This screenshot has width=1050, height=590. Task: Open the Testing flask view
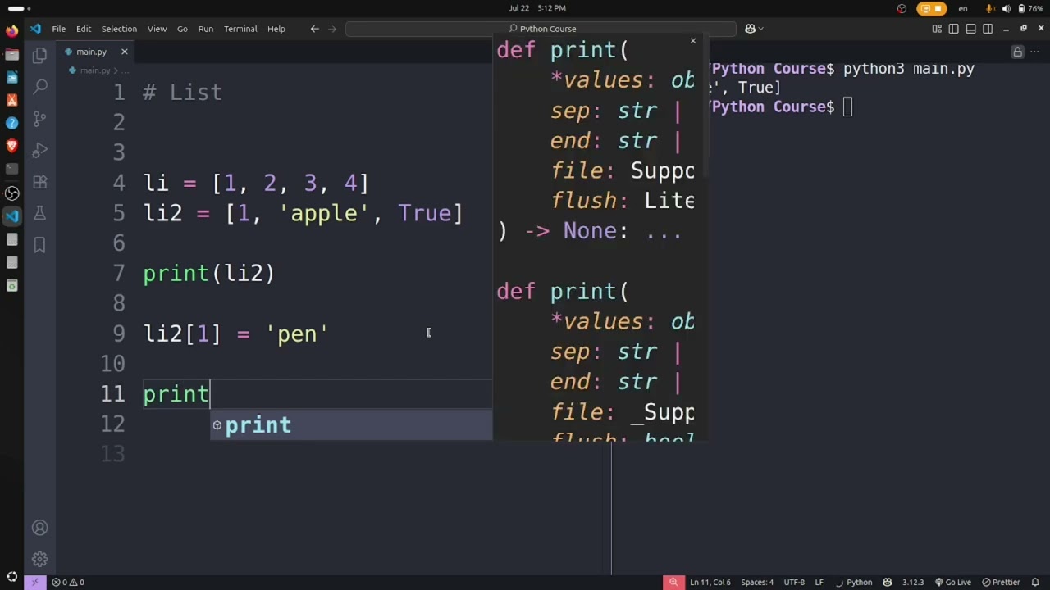tap(39, 214)
